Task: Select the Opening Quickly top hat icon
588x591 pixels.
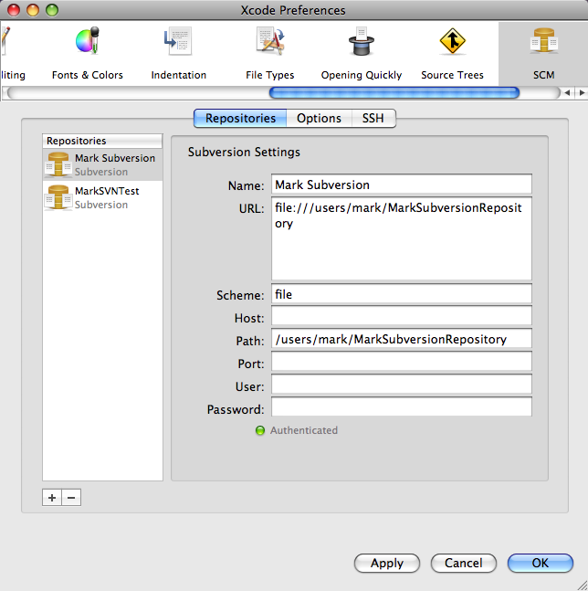Action: (362, 42)
